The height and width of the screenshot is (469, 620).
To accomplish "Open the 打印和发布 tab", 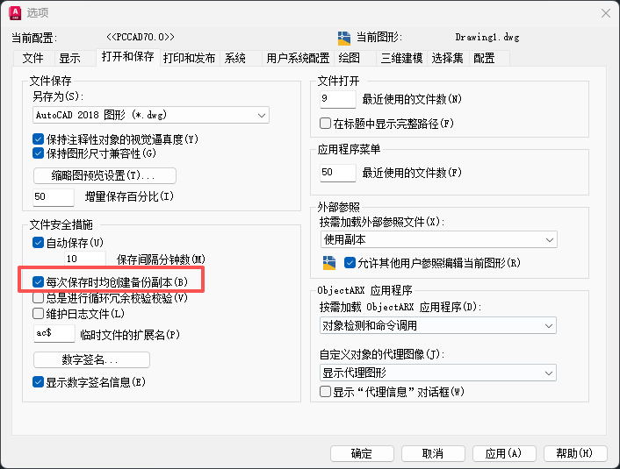I will pyautogui.click(x=189, y=59).
